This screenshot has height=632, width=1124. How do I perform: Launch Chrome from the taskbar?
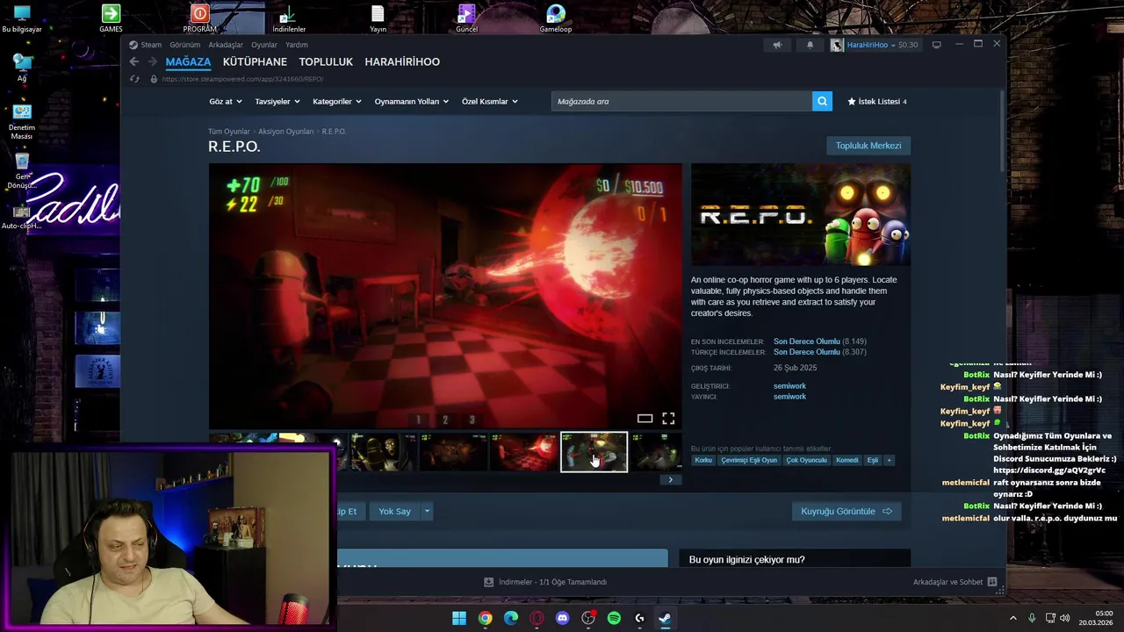pyautogui.click(x=485, y=618)
